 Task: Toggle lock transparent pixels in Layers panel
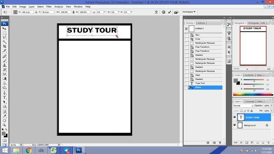241,111
